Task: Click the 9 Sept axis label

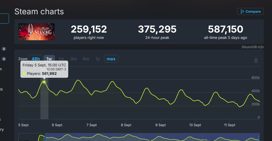Action: point(161,125)
